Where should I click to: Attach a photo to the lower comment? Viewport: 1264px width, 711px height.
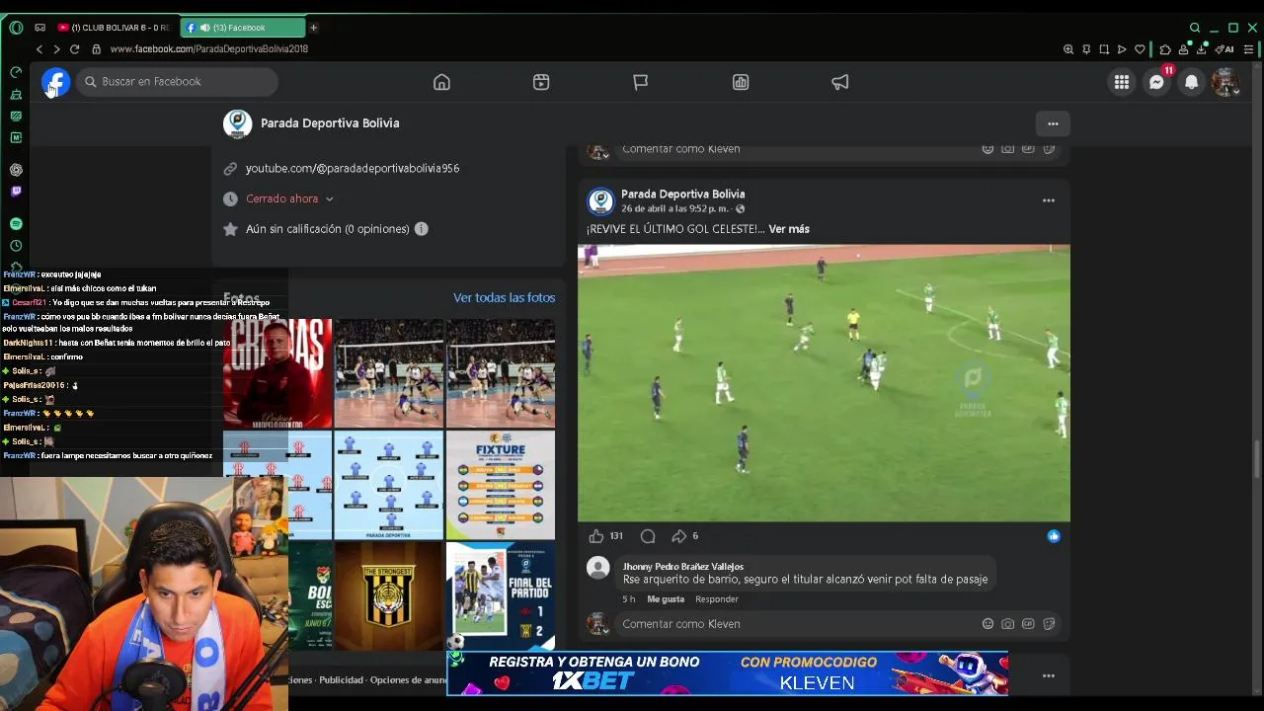[x=1007, y=624]
